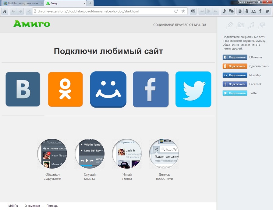The height and width of the screenshot is (210, 273).
Task: Click the large orange Odnoklassniki tile
Action: [65, 89]
